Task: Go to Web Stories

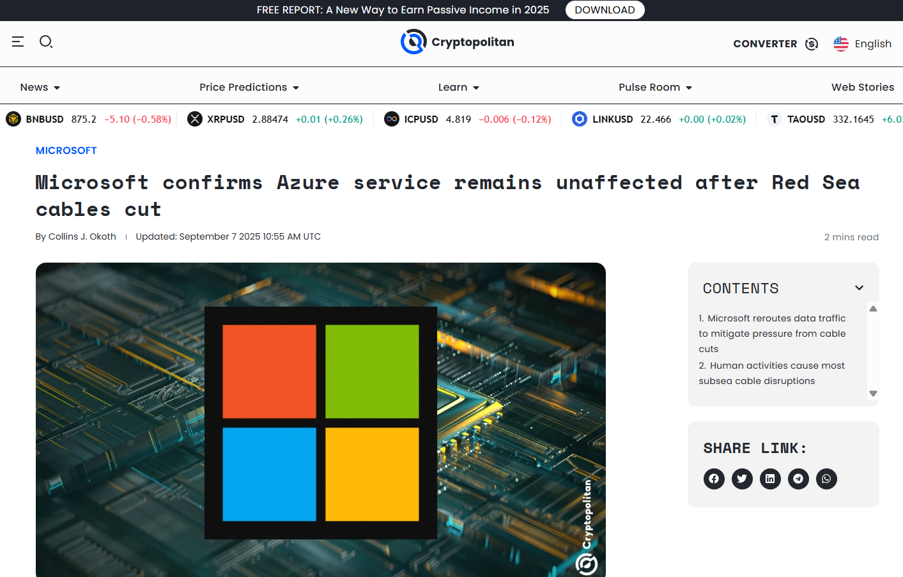Action: 862,88
